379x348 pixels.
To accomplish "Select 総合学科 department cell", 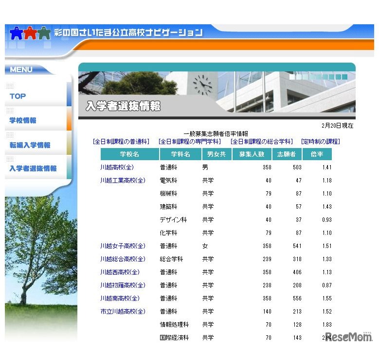I will [x=171, y=259].
